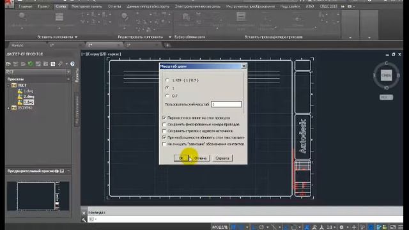The width and height of the screenshot is (409, 230).
Task: Click the Буфер обмена цепи panel label
Action: [x=190, y=37]
